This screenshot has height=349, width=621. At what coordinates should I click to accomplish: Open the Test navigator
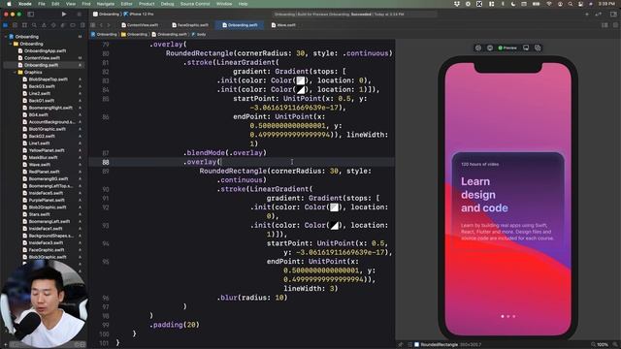pos(53,25)
